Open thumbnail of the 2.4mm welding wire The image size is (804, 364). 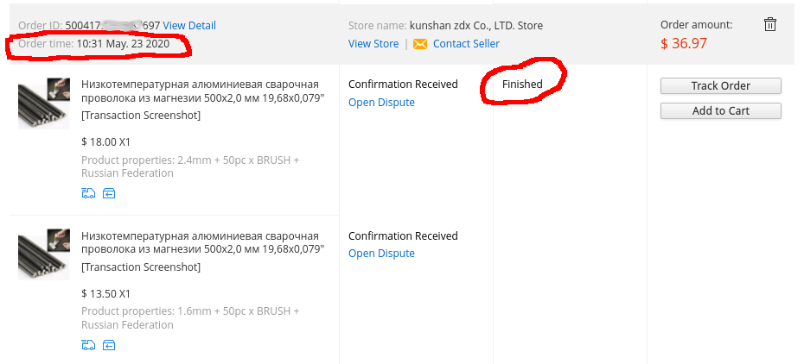(x=43, y=103)
